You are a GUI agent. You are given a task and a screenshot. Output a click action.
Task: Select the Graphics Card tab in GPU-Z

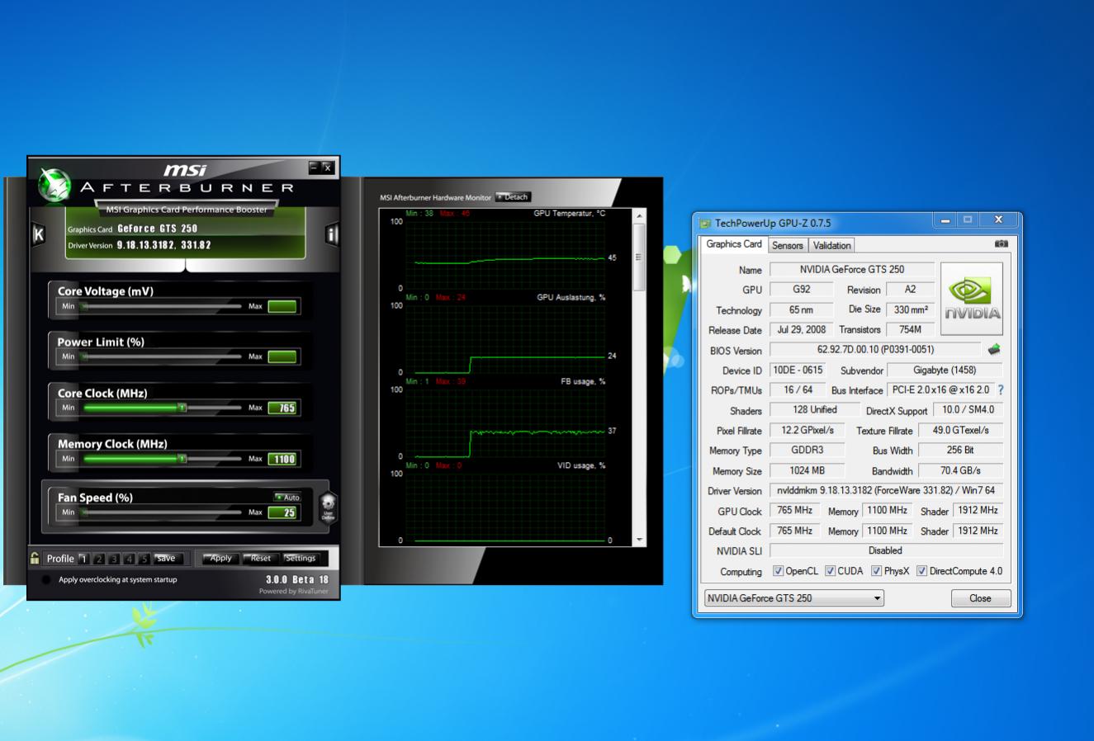click(734, 244)
